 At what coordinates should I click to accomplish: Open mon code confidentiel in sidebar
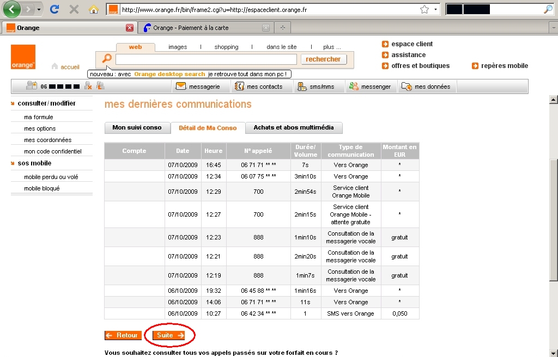click(x=53, y=151)
